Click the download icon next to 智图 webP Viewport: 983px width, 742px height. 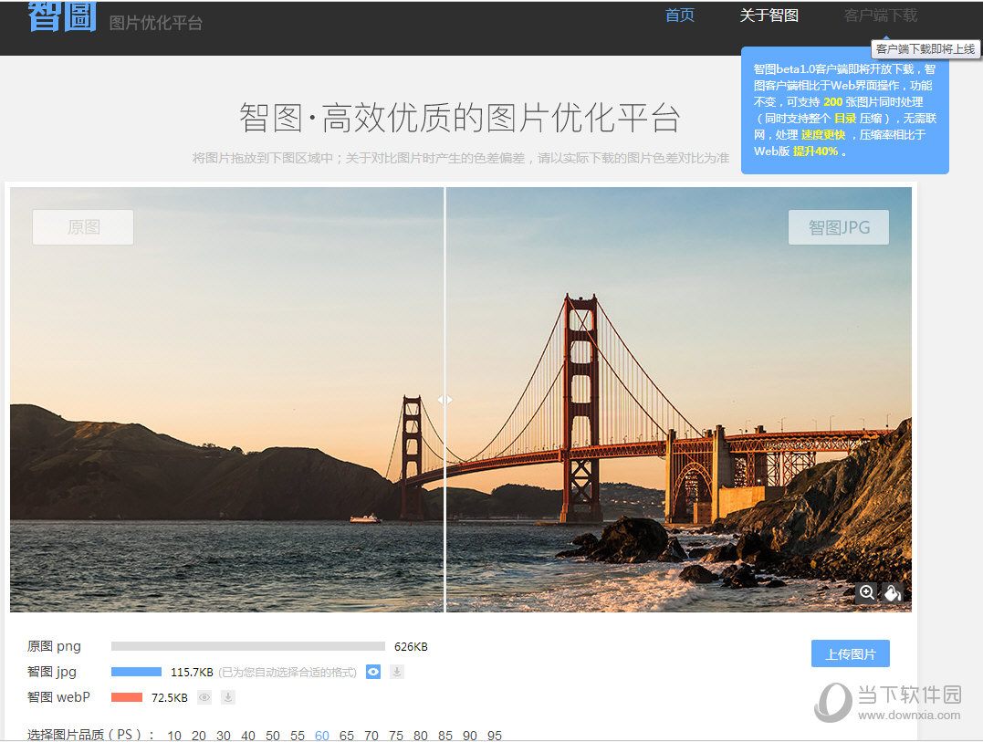(x=226, y=697)
